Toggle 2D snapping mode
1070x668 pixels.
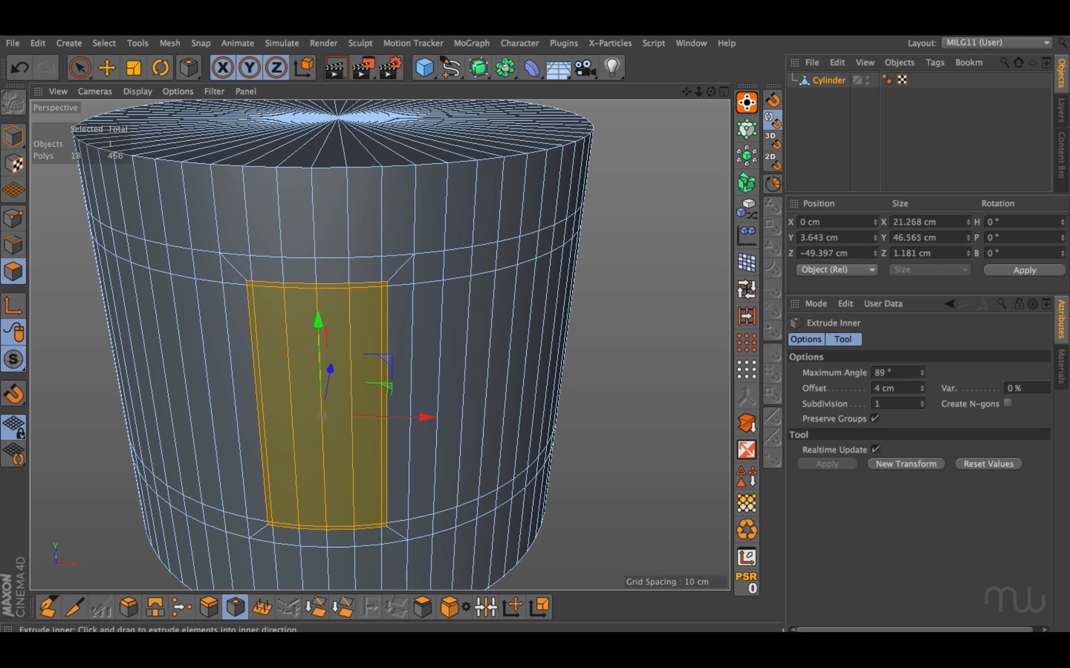coord(772,161)
